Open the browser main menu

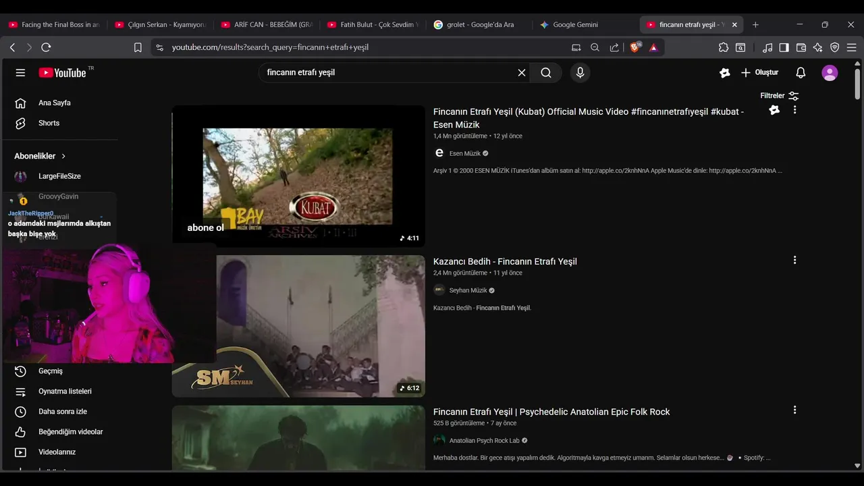point(852,47)
